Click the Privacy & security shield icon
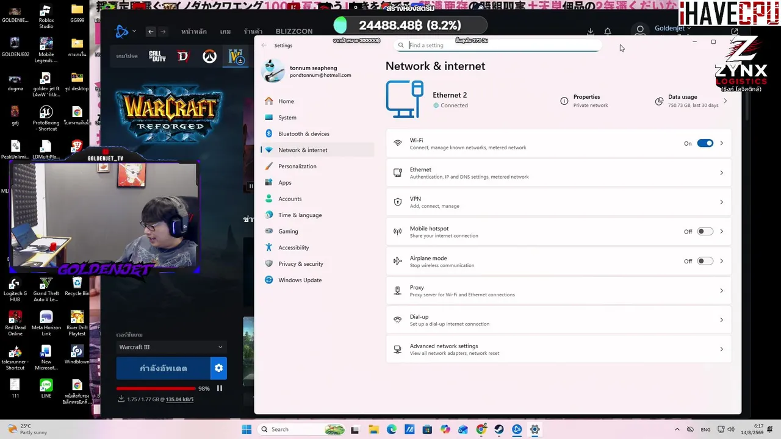The height and width of the screenshot is (439, 781). [x=269, y=264]
